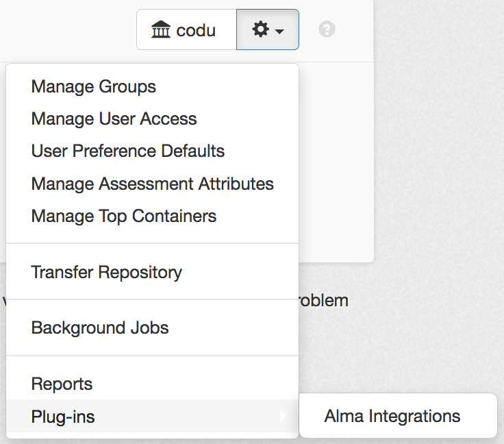Choose Manage User Access
The height and width of the screenshot is (444, 504).
114,119
